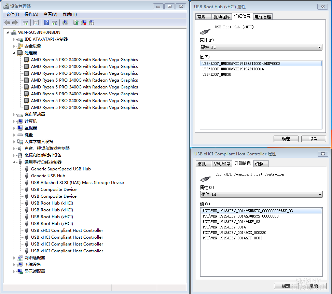The image size is (332, 294).
Task: Open the 帮助(H) menu
Action: (70, 14)
